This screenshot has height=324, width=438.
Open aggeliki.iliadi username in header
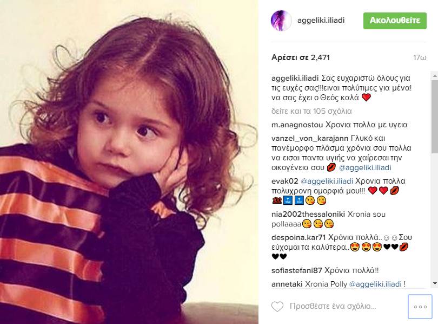pos(321,21)
